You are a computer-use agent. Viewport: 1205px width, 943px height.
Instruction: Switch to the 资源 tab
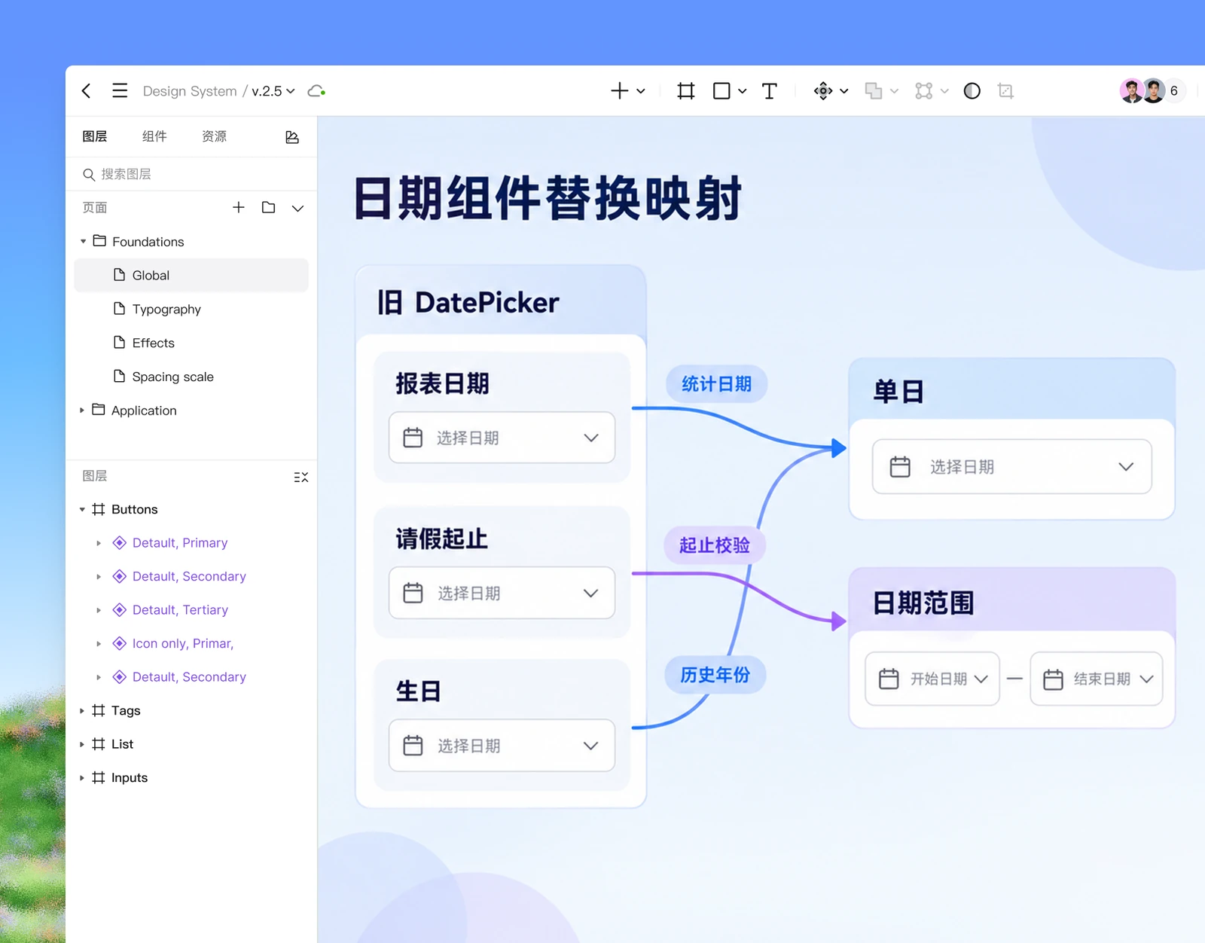click(215, 136)
